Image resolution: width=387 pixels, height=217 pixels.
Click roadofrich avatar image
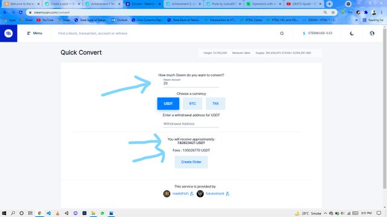pos(167,193)
